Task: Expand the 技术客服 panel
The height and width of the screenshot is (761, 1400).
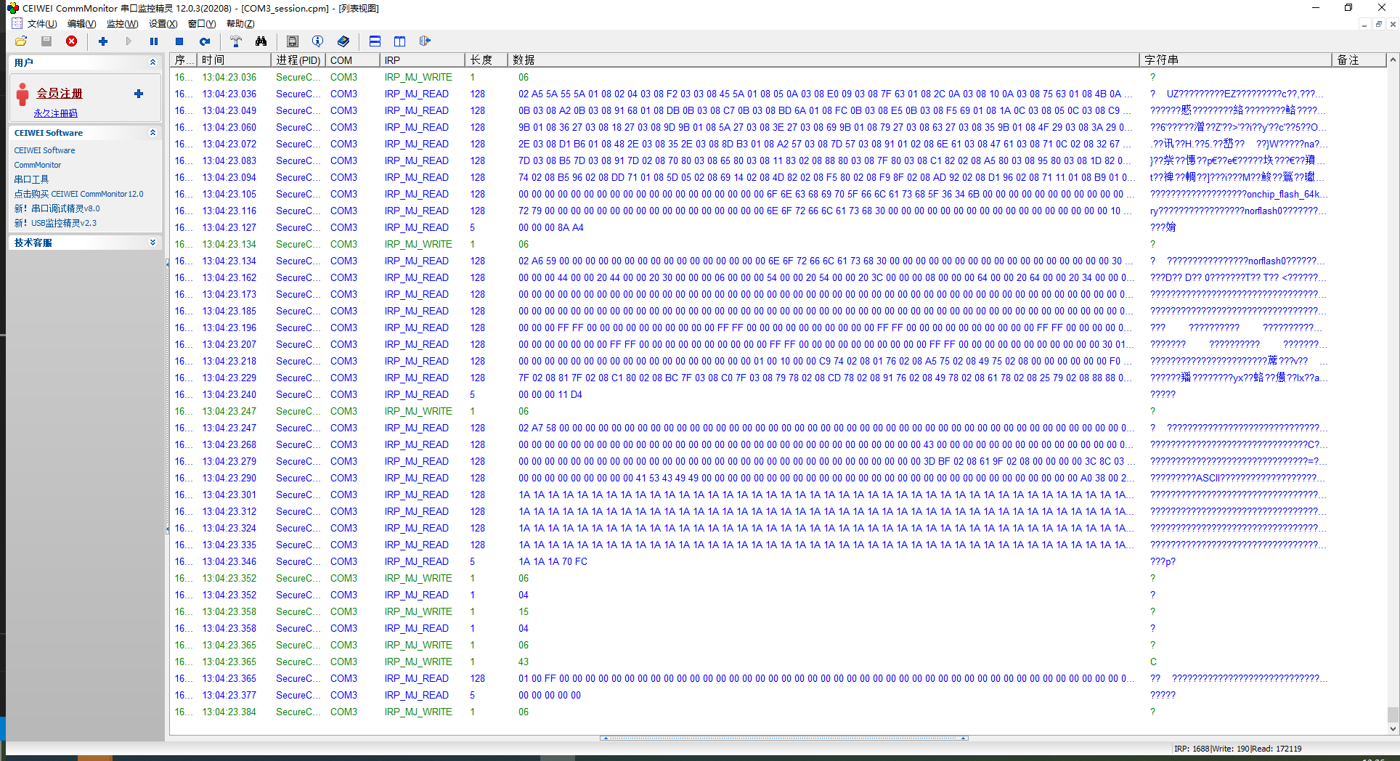Action: click(152, 243)
